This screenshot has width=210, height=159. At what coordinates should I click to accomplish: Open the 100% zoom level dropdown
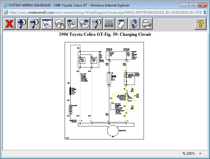(x=200, y=154)
